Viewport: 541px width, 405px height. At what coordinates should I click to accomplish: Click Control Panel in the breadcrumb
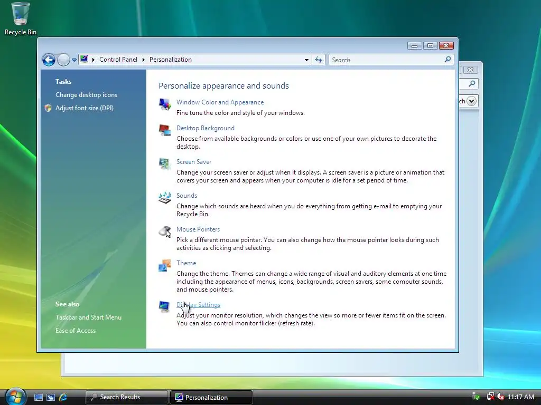pyautogui.click(x=118, y=60)
